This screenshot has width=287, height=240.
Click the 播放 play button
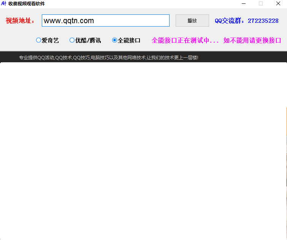pos(192,21)
